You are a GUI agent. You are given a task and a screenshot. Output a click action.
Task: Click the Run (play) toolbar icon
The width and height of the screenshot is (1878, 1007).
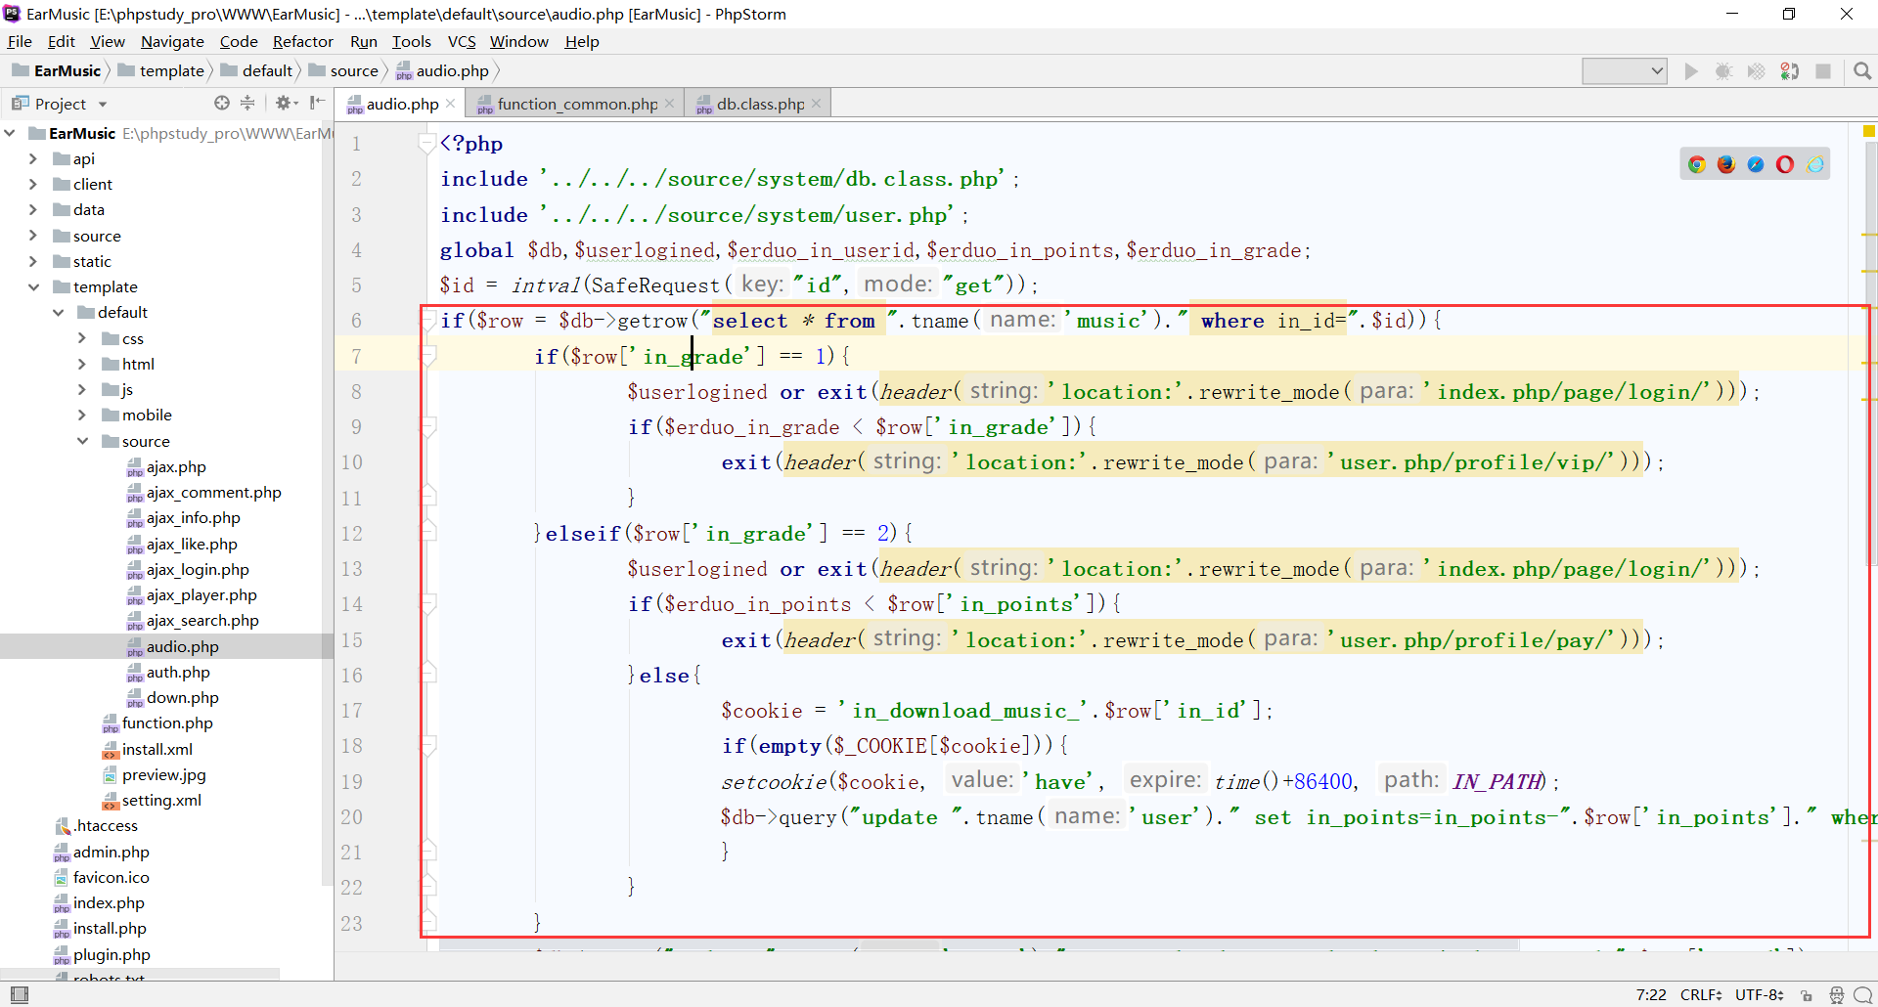pos(1691,71)
